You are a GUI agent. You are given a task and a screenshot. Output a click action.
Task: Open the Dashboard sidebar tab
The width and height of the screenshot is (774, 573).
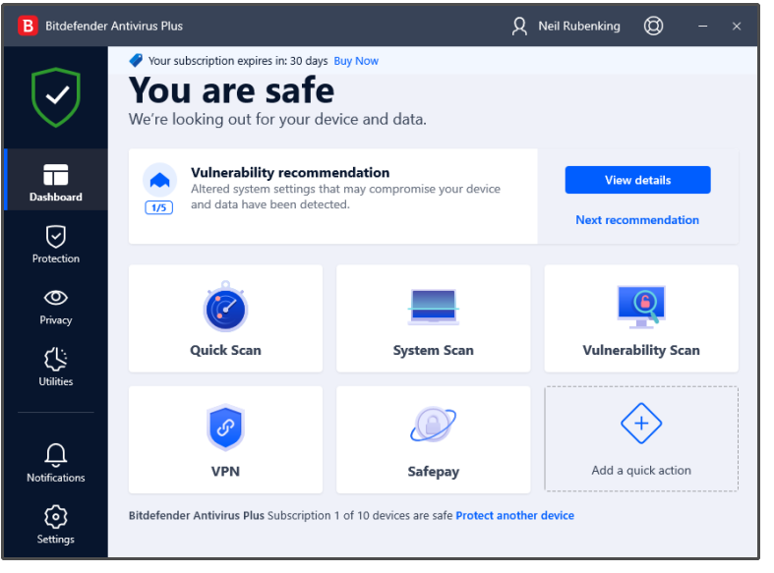[x=56, y=180]
